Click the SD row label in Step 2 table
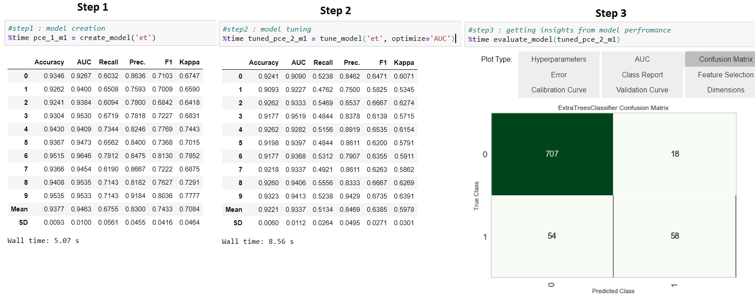 click(x=238, y=223)
